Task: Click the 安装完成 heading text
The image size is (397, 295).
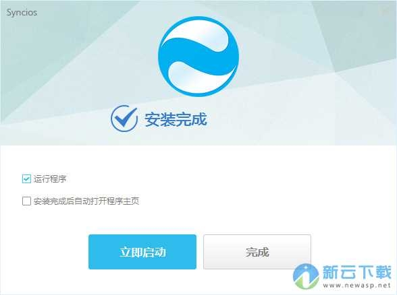Action: (x=176, y=119)
